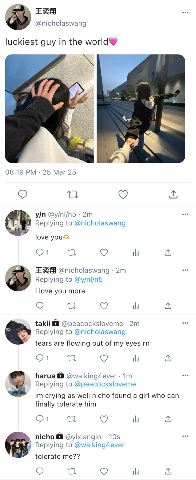Viewport: 196px width, 480px height.
Task: Like y/n's "love you" reply
Action: [104, 252]
